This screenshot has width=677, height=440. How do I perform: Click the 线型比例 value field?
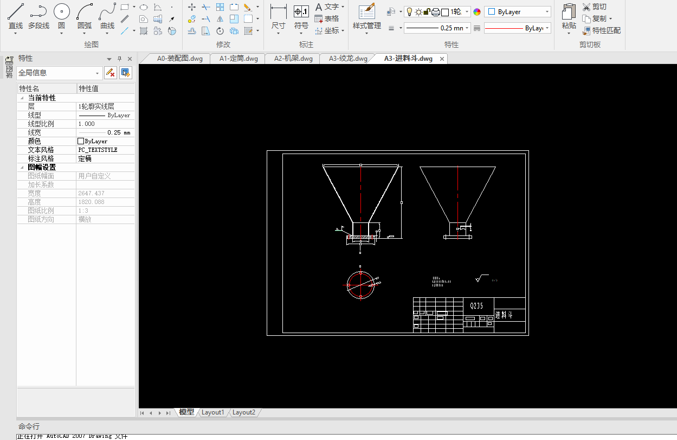105,124
